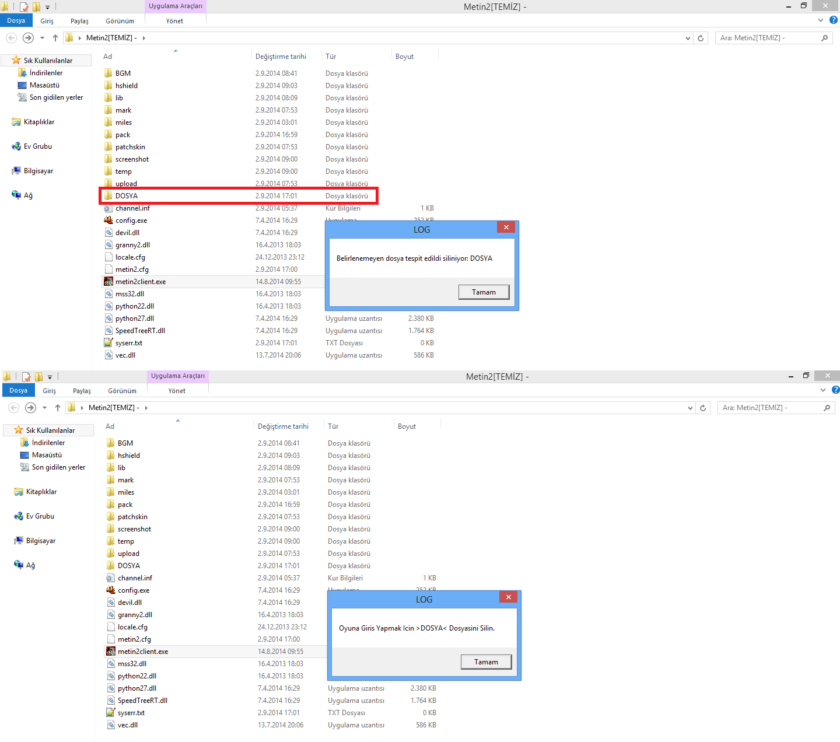Click Forward arrow in lower Explorer window
Viewport: 840px width, 742px height.
(x=30, y=407)
